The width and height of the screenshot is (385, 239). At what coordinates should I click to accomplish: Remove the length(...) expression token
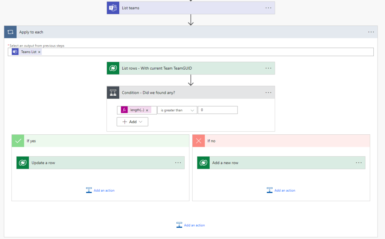[147, 110]
